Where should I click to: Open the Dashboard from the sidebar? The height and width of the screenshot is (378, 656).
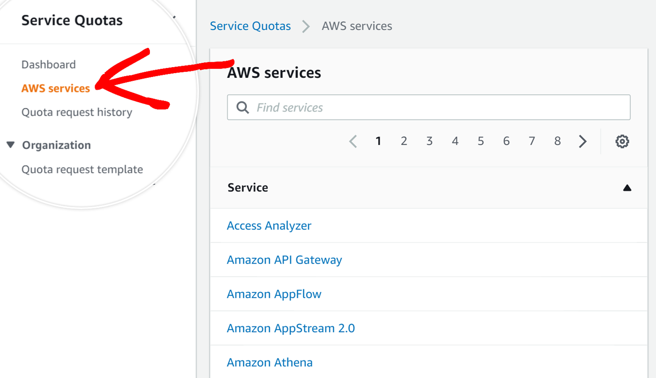point(48,64)
